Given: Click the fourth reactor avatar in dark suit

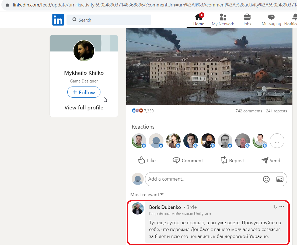Looking at the screenshot, I should pos(191,141).
